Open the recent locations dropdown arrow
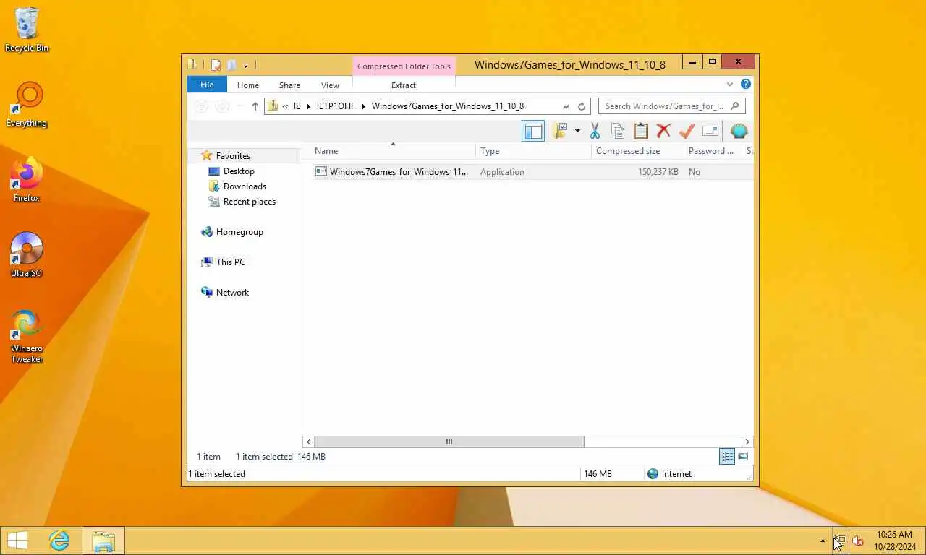Image resolution: width=926 pixels, height=555 pixels. pos(239,106)
